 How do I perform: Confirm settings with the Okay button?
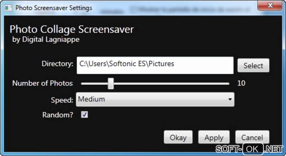click(x=178, y=138)
